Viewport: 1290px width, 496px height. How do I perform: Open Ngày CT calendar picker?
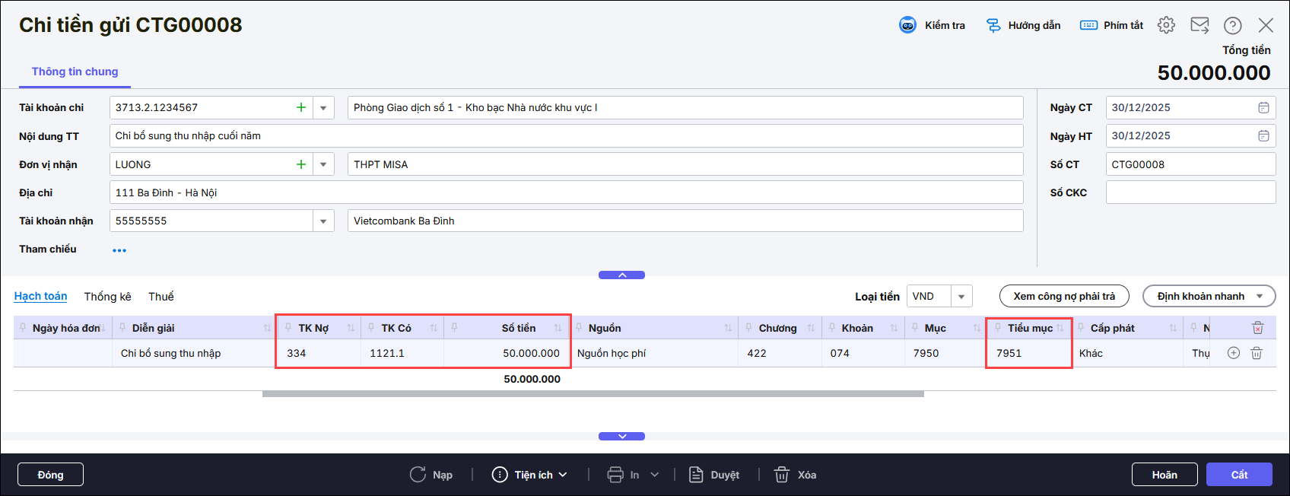coord(1263,107)
